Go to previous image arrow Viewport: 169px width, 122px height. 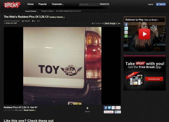click(x=92, y=23)
